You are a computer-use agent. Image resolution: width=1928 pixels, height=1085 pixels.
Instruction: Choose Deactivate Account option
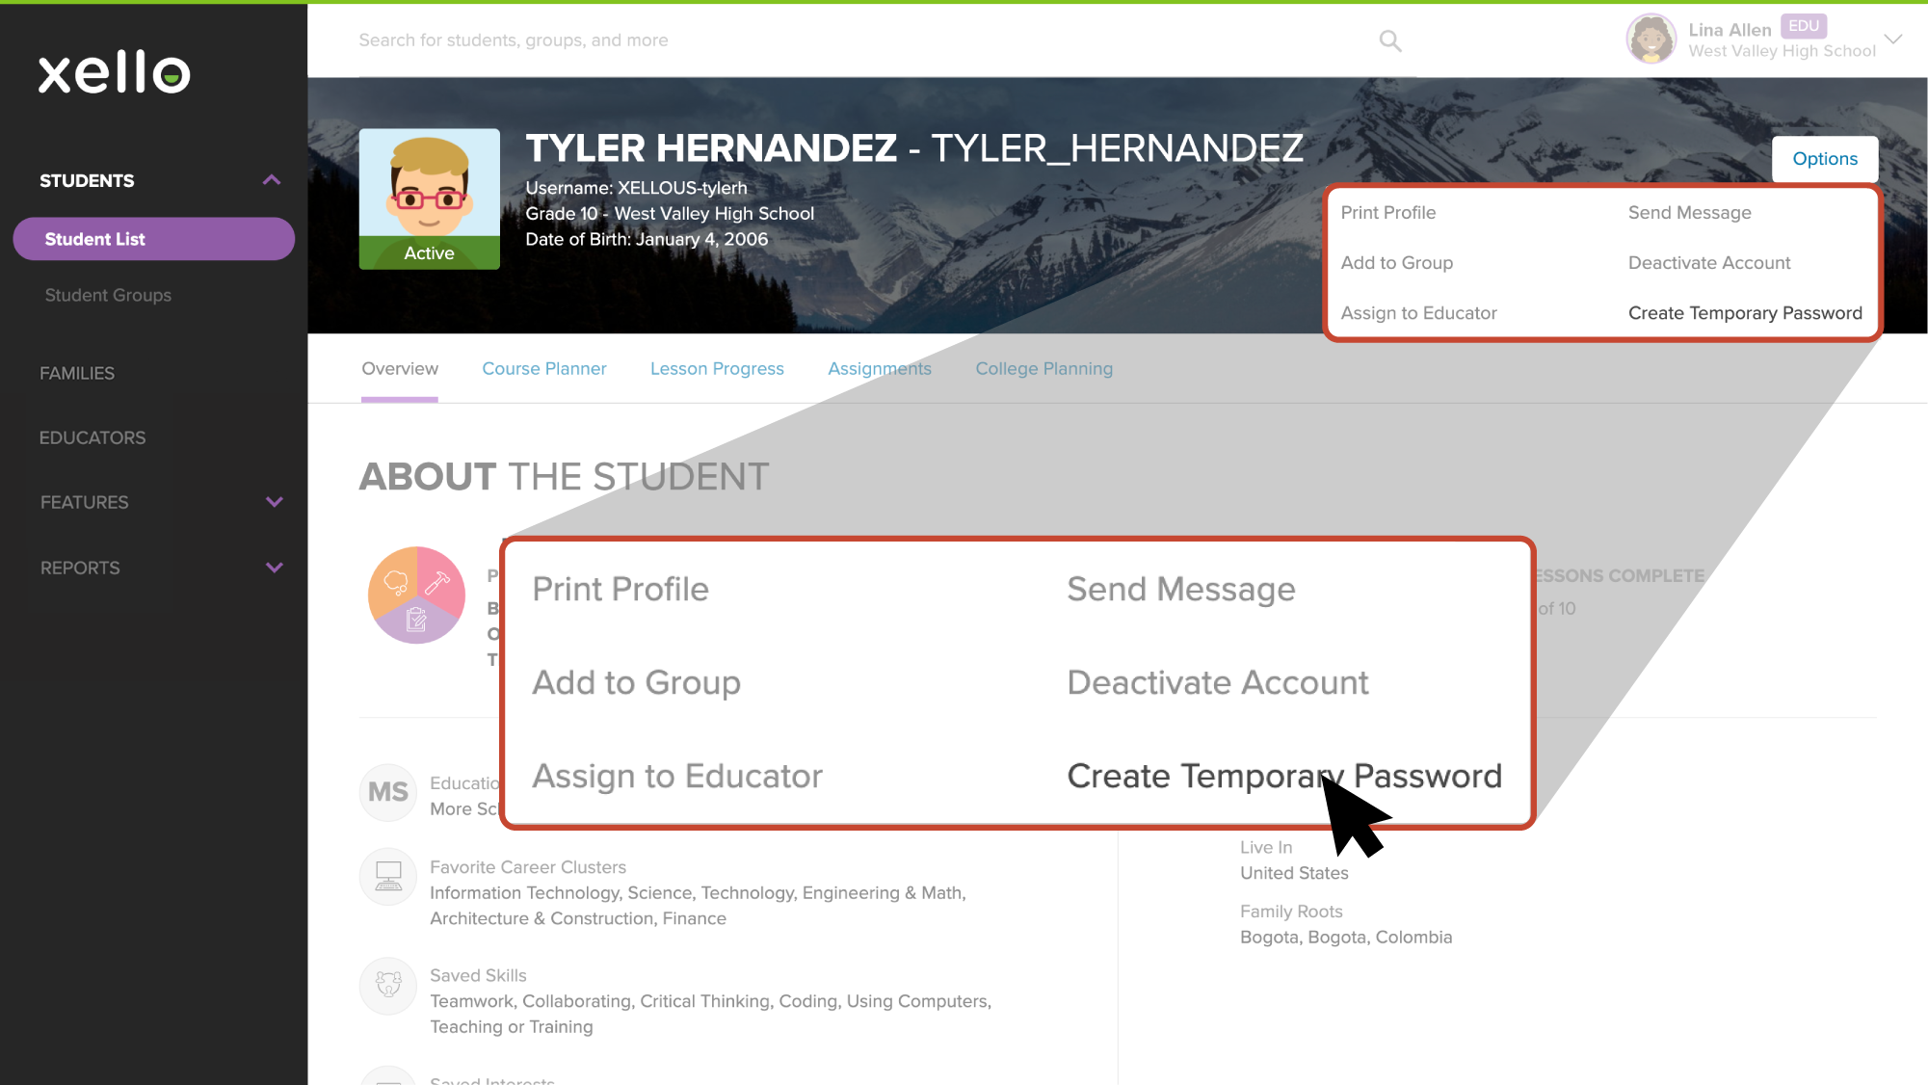click(1709, 263)
